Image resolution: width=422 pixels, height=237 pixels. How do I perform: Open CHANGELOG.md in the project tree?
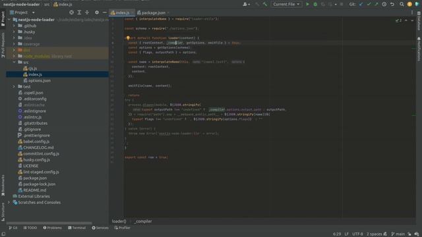(x=38, y=147)
